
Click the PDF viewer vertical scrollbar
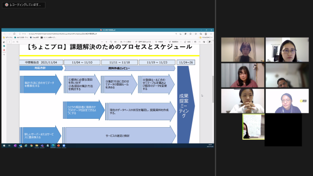[x=213, y=89]
